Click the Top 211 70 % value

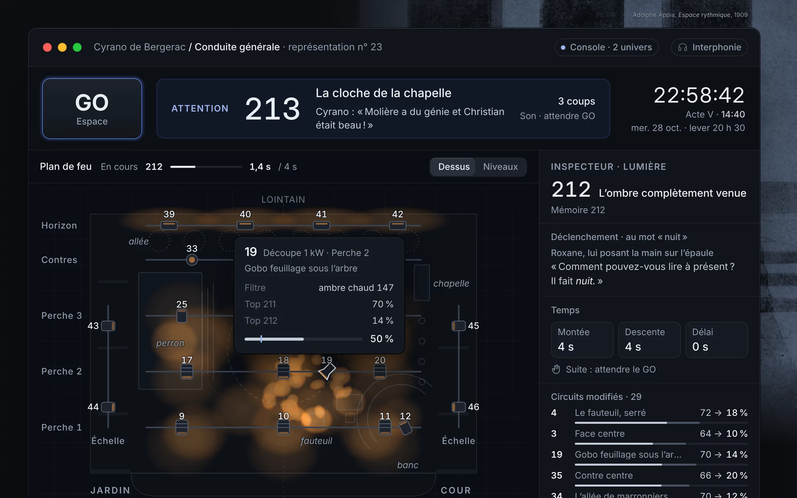[x=383, y=304]
